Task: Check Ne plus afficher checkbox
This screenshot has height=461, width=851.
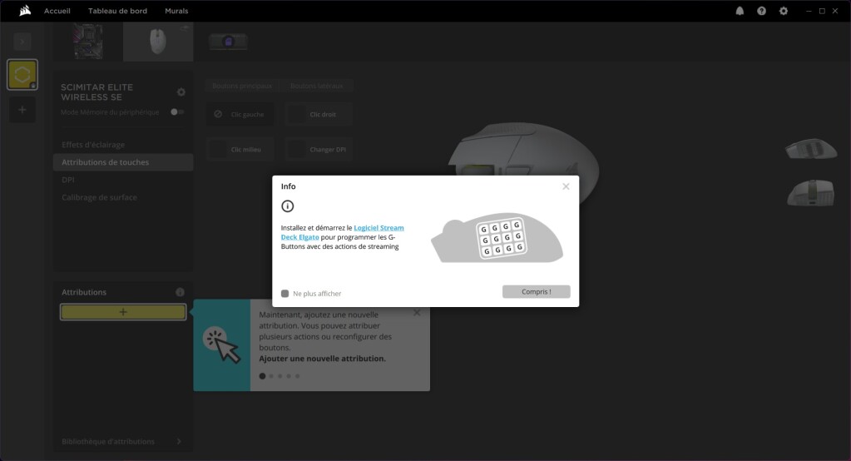Action: tap(285, 293)
